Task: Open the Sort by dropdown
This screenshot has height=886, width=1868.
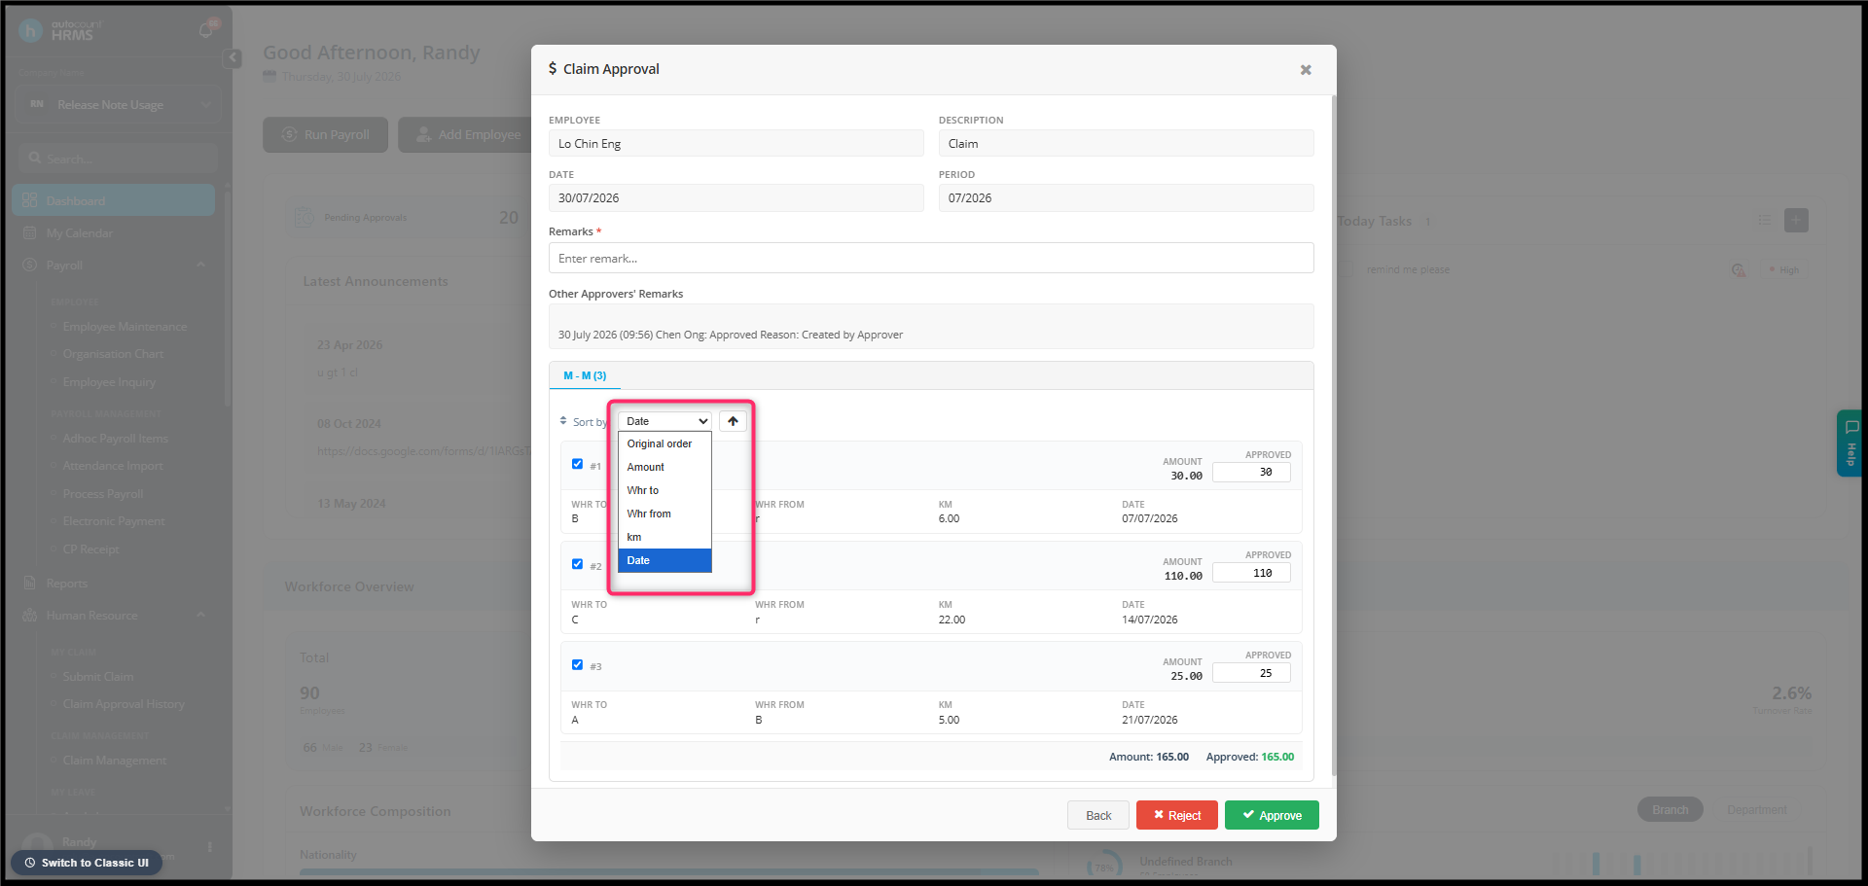Action: pyautogui.click(x=665, y=421)
